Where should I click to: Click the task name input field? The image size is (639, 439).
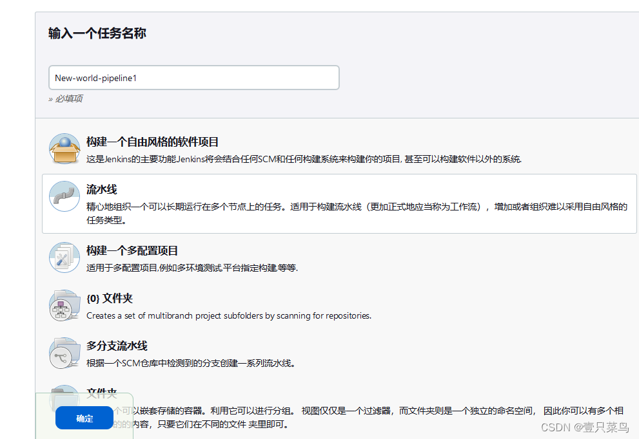pos(194,78)
